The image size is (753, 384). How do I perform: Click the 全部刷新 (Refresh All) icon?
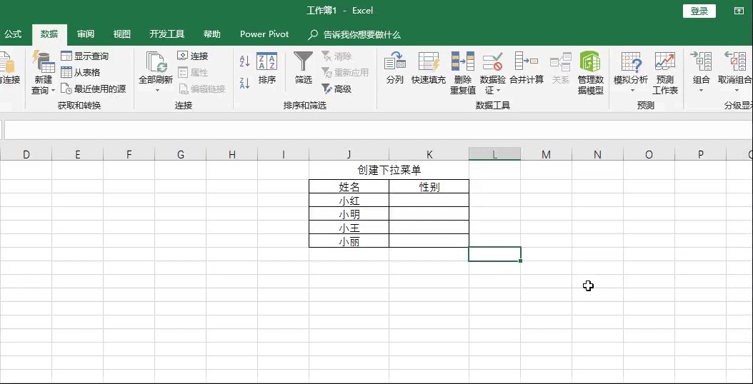tap(156, 62)
